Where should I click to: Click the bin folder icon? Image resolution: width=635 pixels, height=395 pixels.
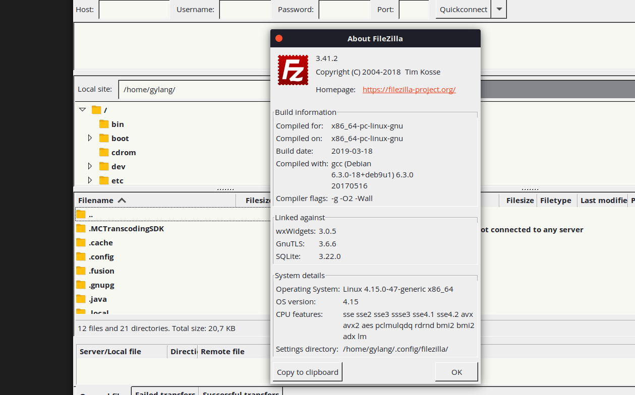104,124
